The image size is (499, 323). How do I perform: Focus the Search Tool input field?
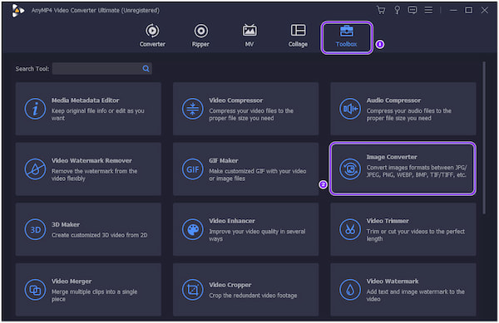point(101,69)
